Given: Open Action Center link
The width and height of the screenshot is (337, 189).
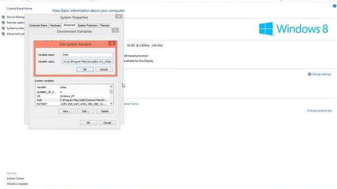Looking at the screenshot, I should (15, 178).
